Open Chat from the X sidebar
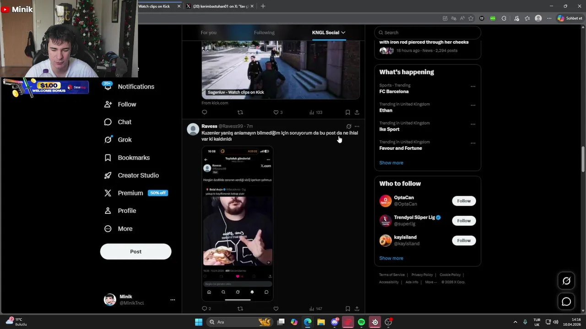The height and width of the screenshot is (329, 586). [118, 122]
